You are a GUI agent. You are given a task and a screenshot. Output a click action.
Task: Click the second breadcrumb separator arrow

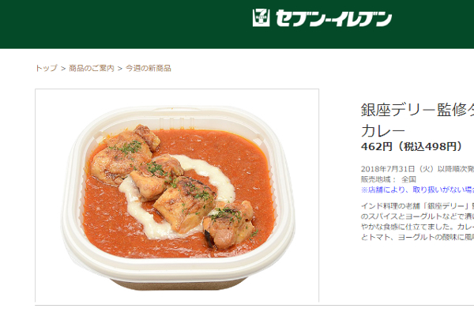pyautogui.click(x=120, y=69)
